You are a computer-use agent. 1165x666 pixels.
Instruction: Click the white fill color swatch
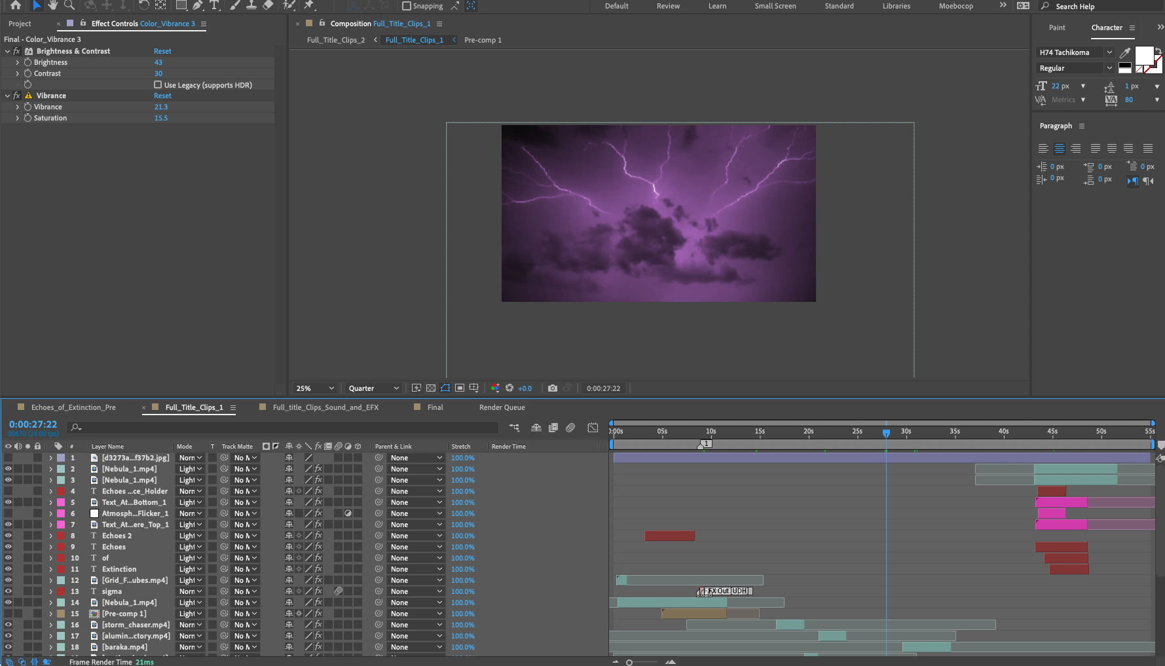point(1143,55)
